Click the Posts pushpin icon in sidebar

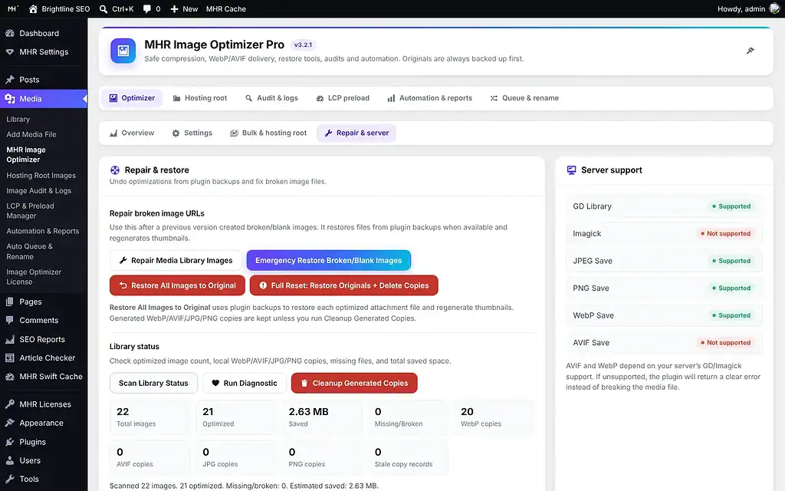point(10,80)
